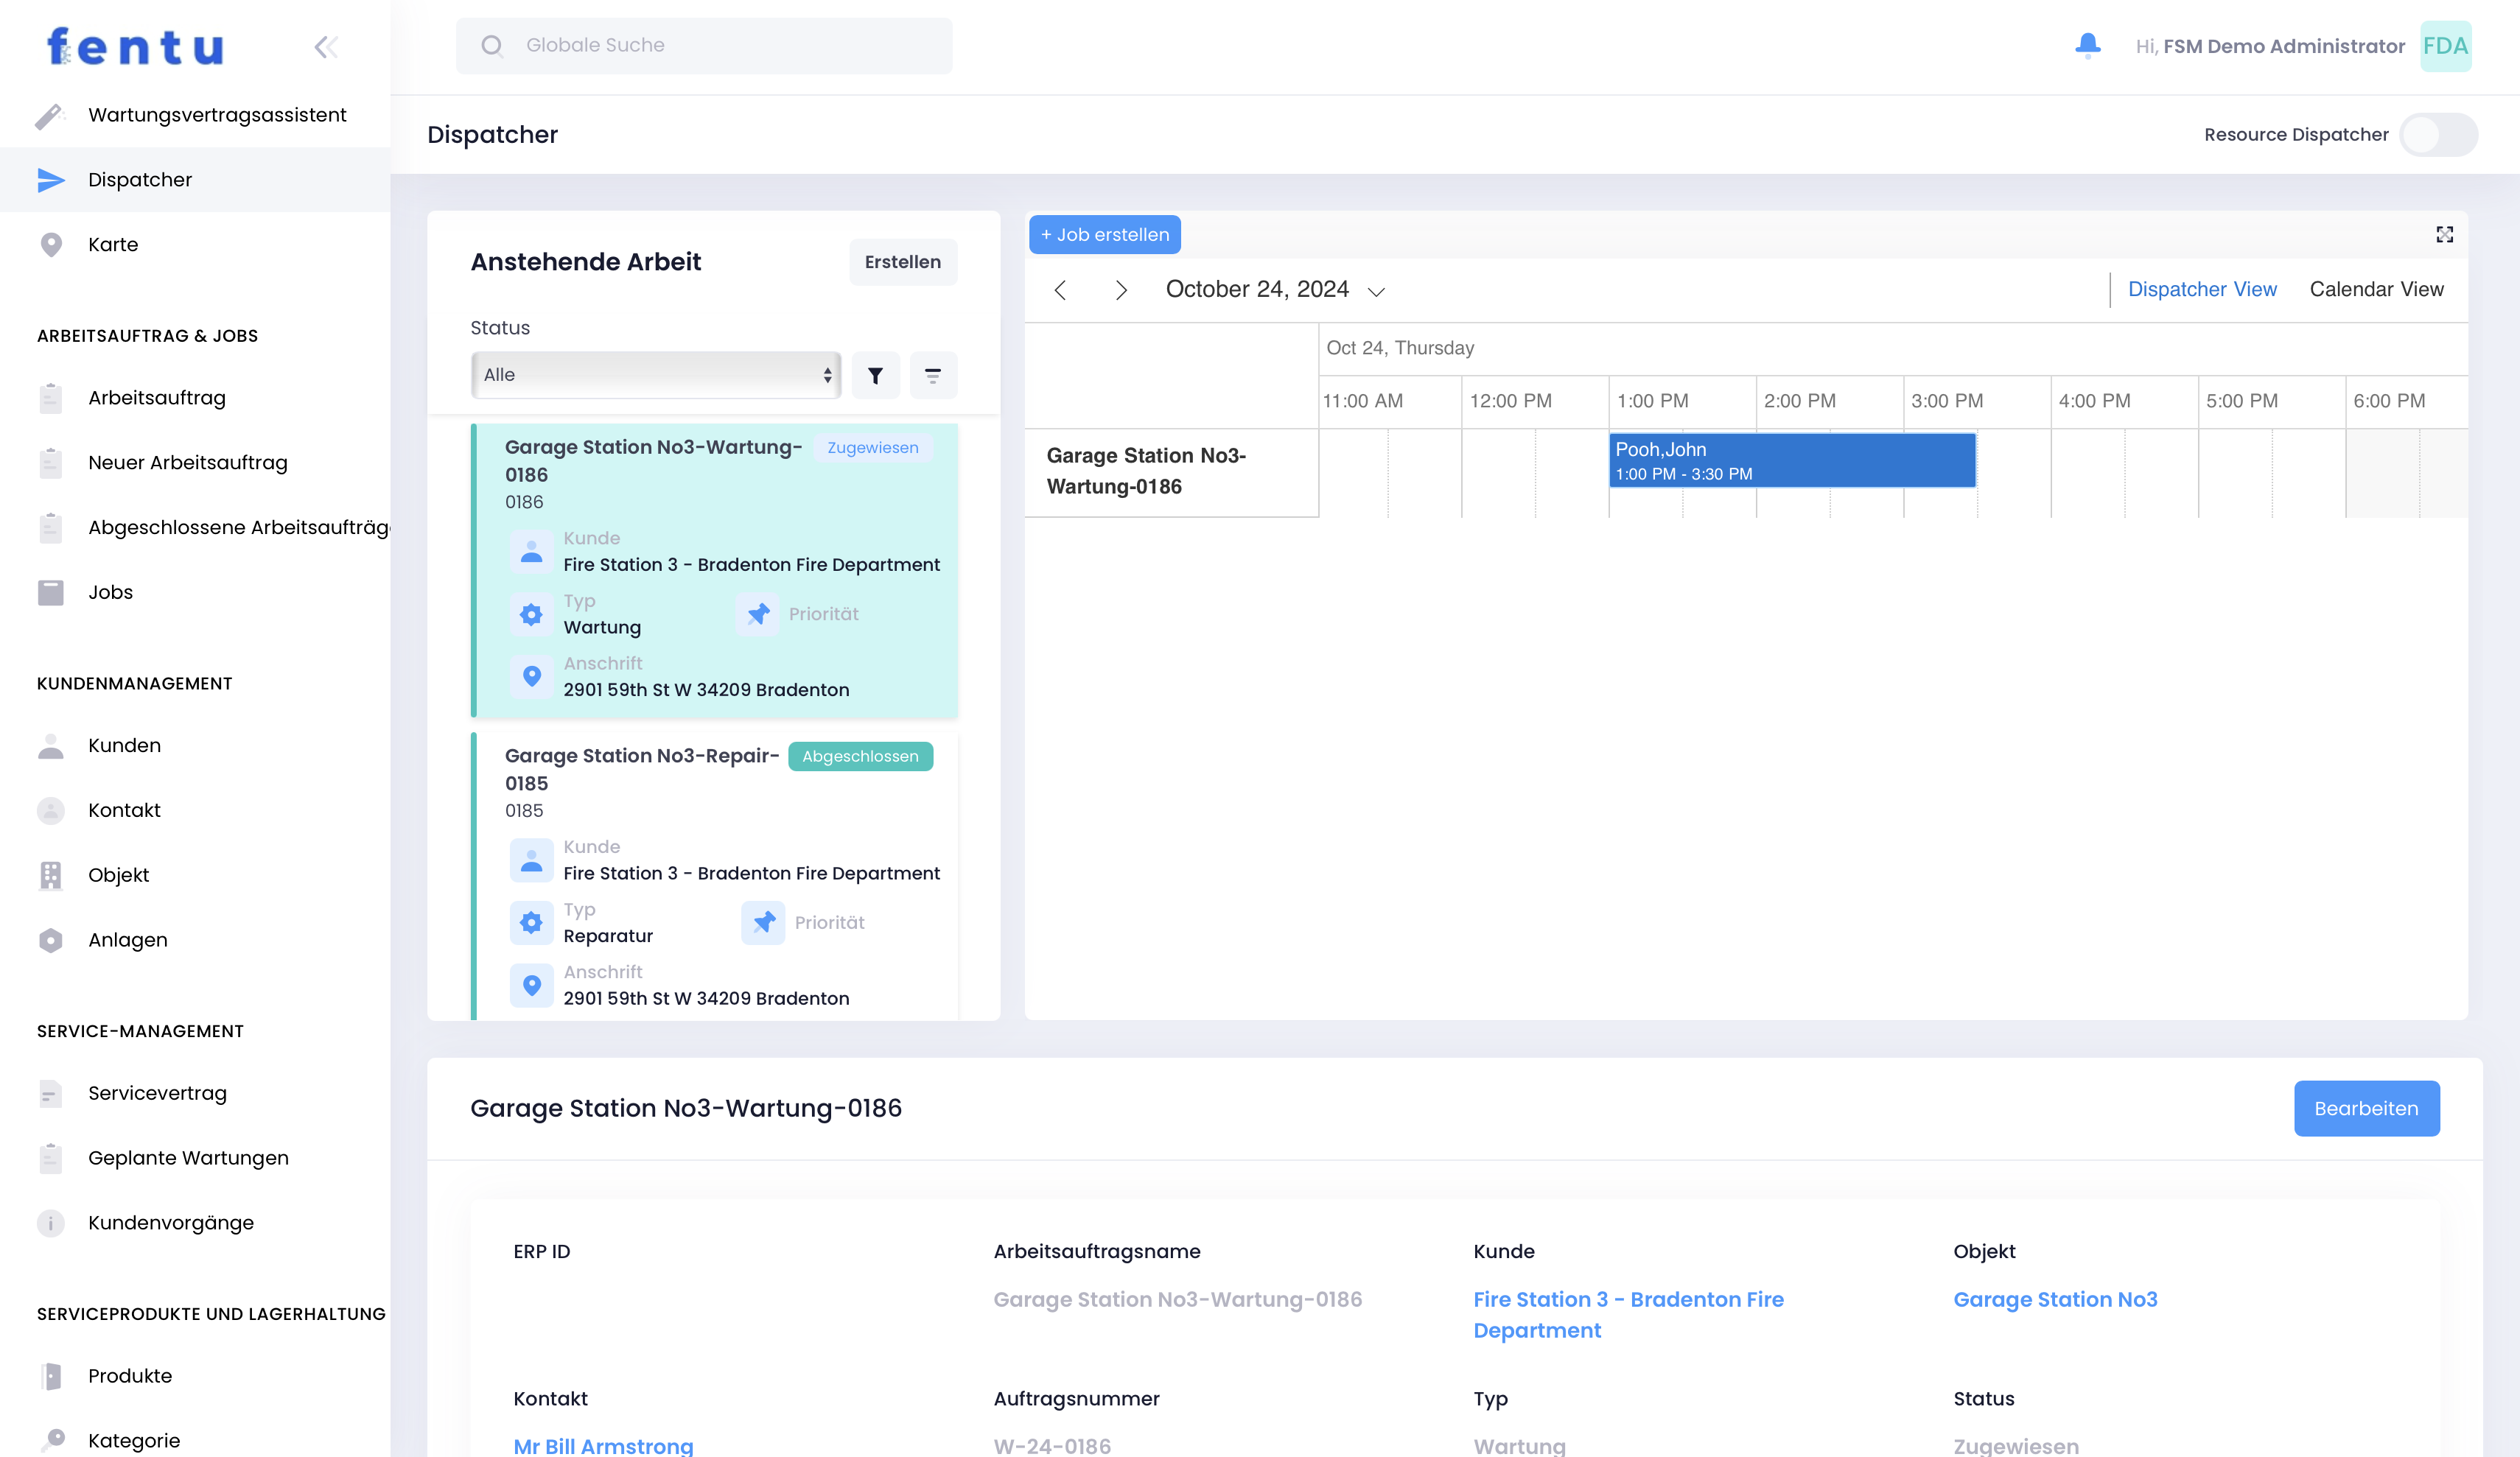Image resolution: width=2520 pixels, height=1457 pixels.
Task: Open the Status dropdown showing Alle
Action: [x=655, y=375]
